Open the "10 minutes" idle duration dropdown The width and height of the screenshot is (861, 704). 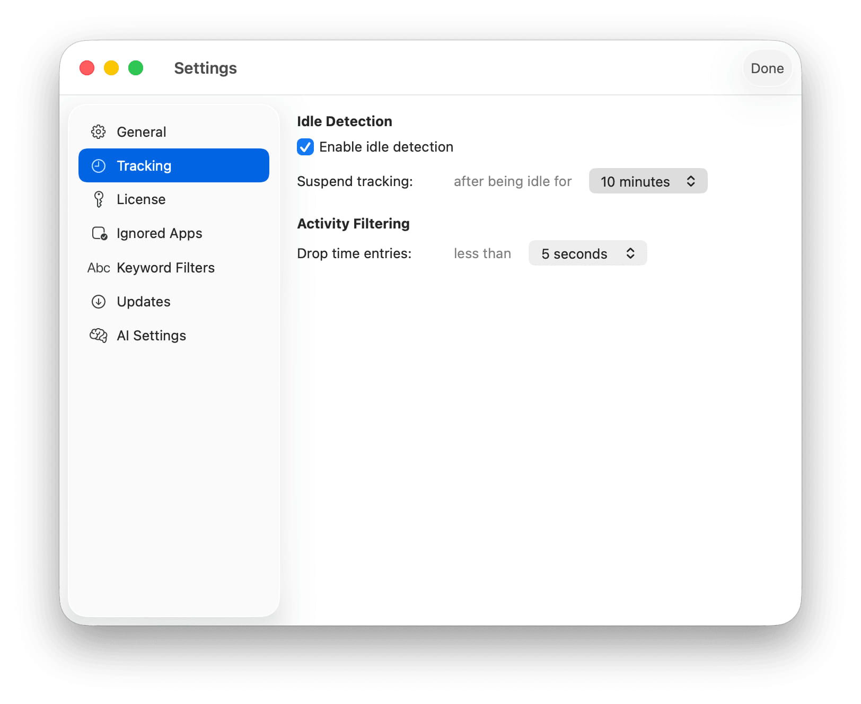[x=647, y=181]
